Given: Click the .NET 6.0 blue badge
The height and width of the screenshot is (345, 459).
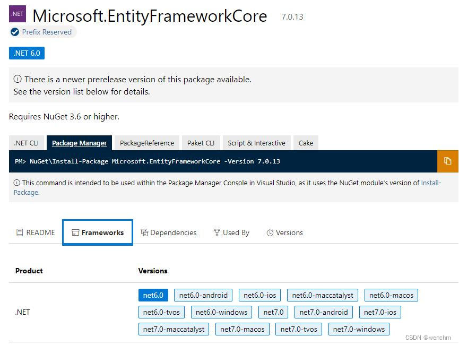Looking at the screenshot, I should point(27,53).
